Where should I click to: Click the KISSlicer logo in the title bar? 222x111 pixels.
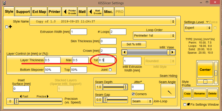pos(5,3)
